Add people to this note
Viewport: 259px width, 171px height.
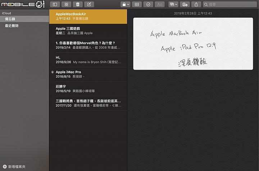point(185,4)
